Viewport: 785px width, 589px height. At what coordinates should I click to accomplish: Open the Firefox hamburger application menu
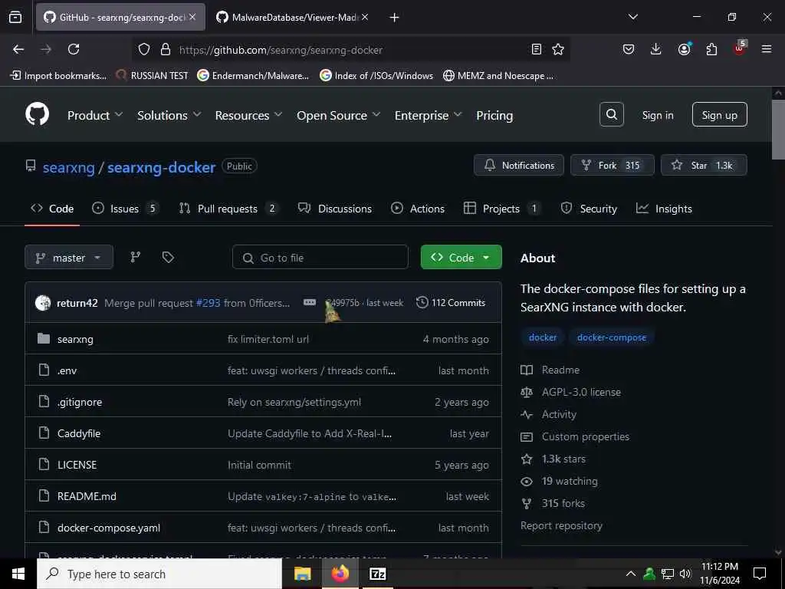(766, 49)
